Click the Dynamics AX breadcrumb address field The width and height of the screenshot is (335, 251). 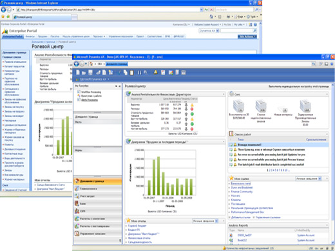click(x=200, y=64)
